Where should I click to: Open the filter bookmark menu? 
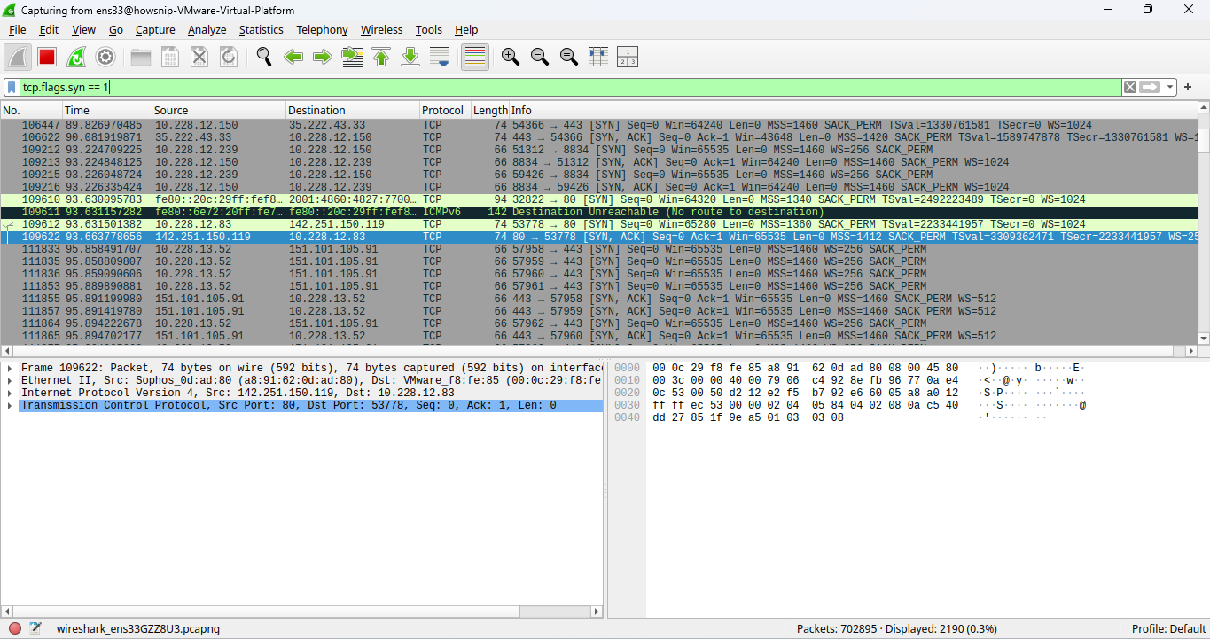pyautogui.click(x=12, y=87)
